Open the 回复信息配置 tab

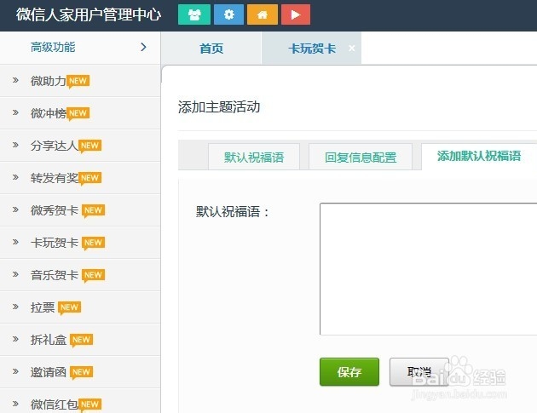(x=361, y=157)
